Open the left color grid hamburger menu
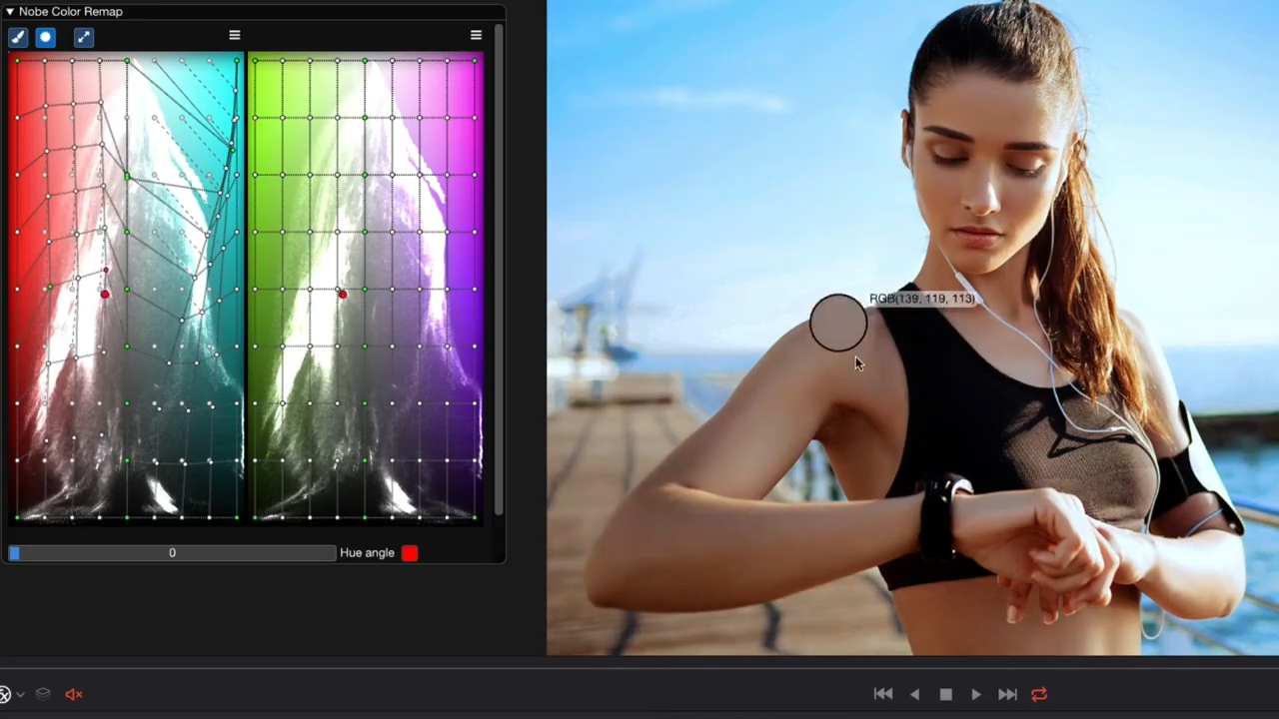Screen dimensions: 1279x719 [235, 36]
